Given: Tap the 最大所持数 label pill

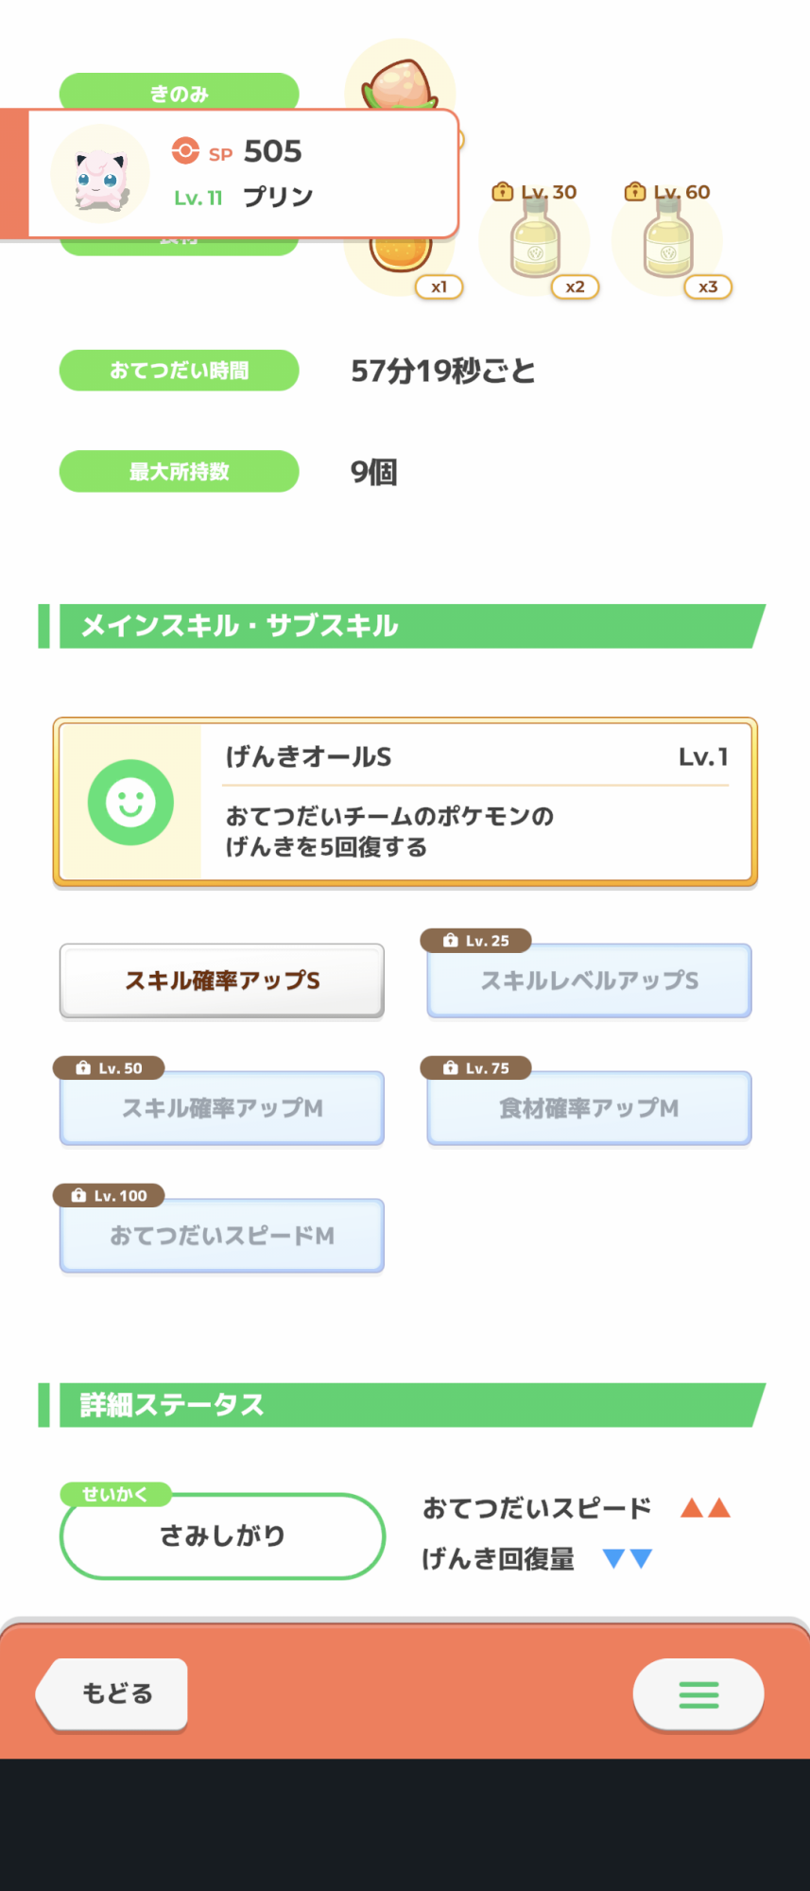Looking at the screenshot, I should [180, 472].
